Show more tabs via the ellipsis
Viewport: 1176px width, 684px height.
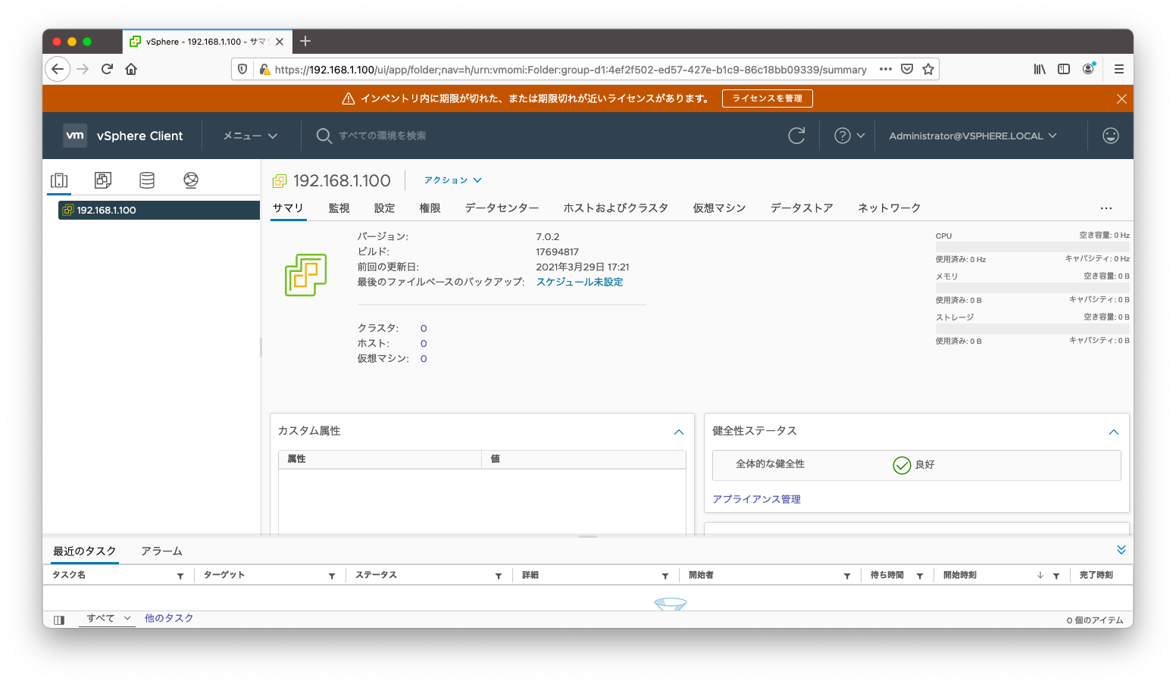tap(1106, 208)
